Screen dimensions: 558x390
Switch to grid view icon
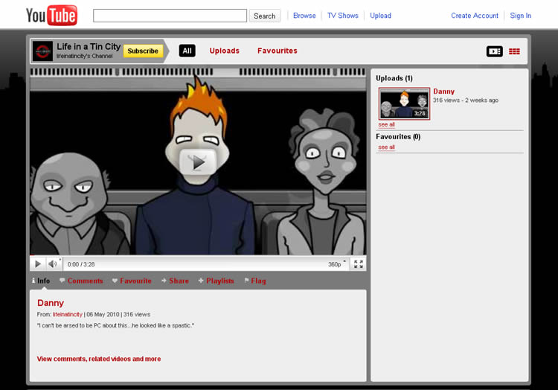(514, 51)
